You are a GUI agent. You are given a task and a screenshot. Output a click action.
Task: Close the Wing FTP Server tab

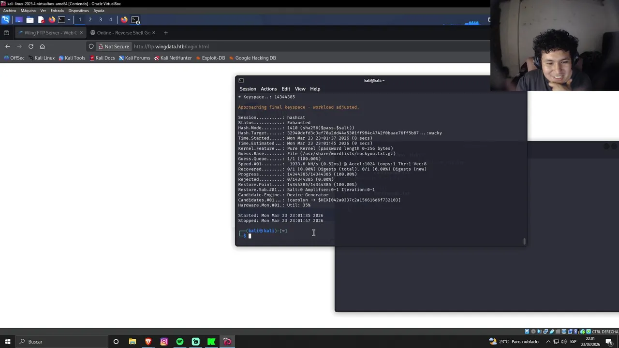[x=81, y=33]
